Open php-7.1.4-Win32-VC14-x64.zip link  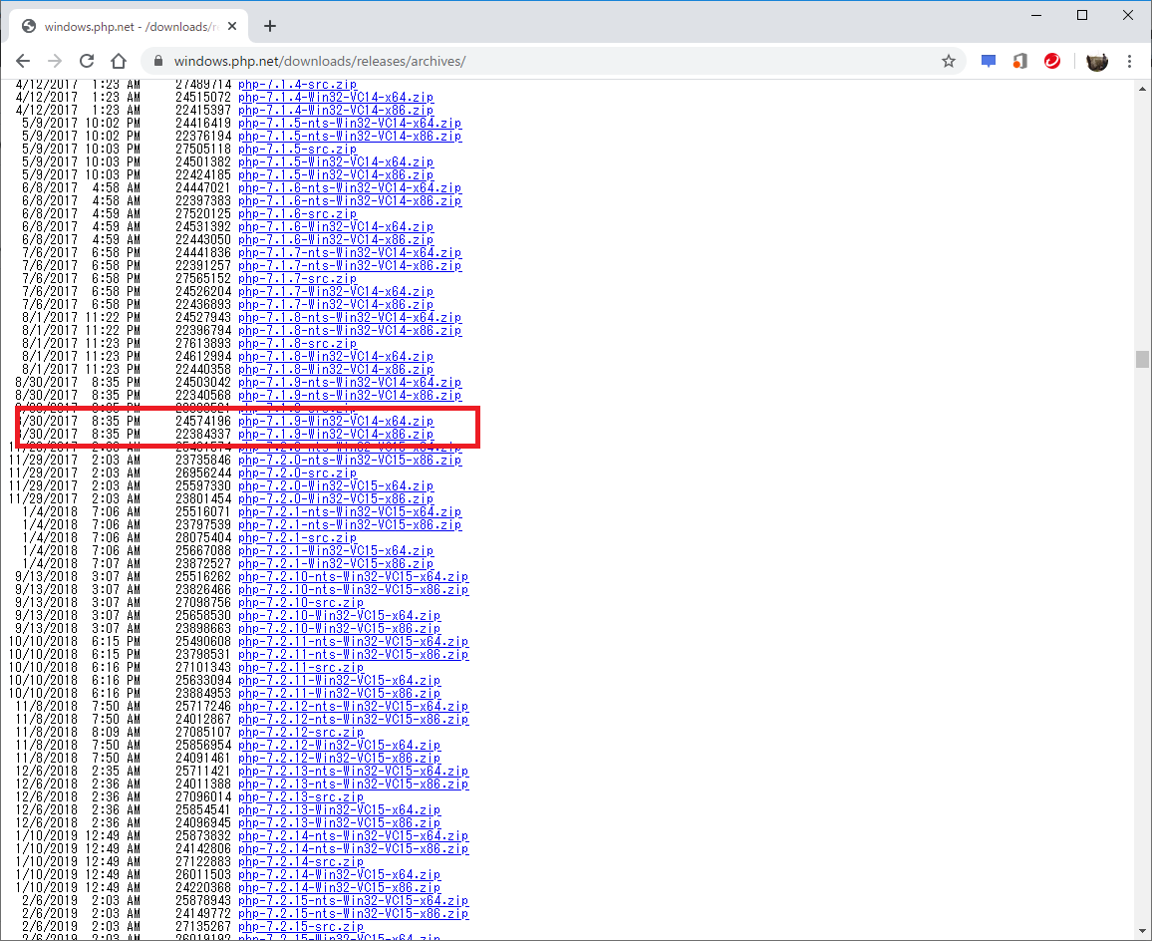click(x=336, y=97)
